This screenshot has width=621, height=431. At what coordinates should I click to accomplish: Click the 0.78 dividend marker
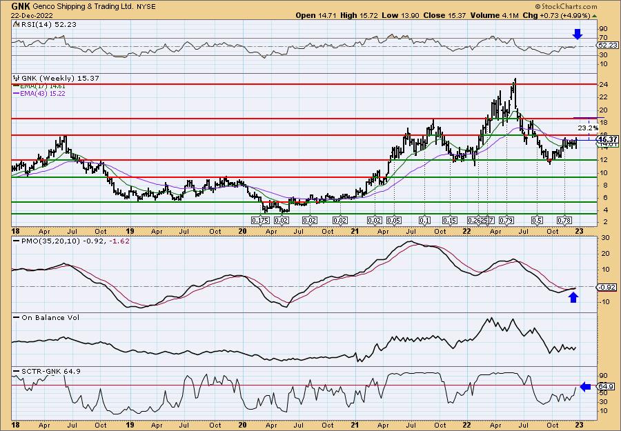tap(564, 220)
